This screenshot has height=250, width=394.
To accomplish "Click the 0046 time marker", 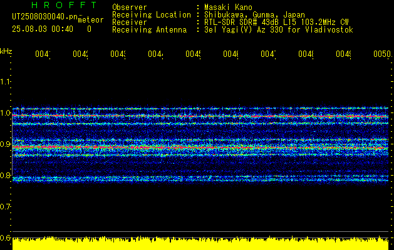I will coord(231,54).
